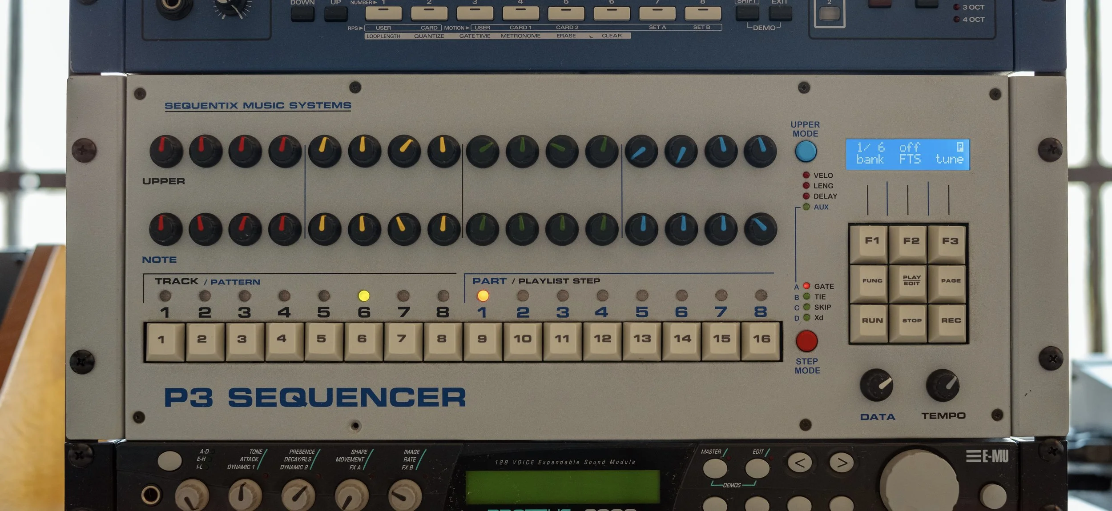The height and width of the screenshot is (511, 1112).
Task: Touch the first red UPPER row knob
Action: [166, 151]
